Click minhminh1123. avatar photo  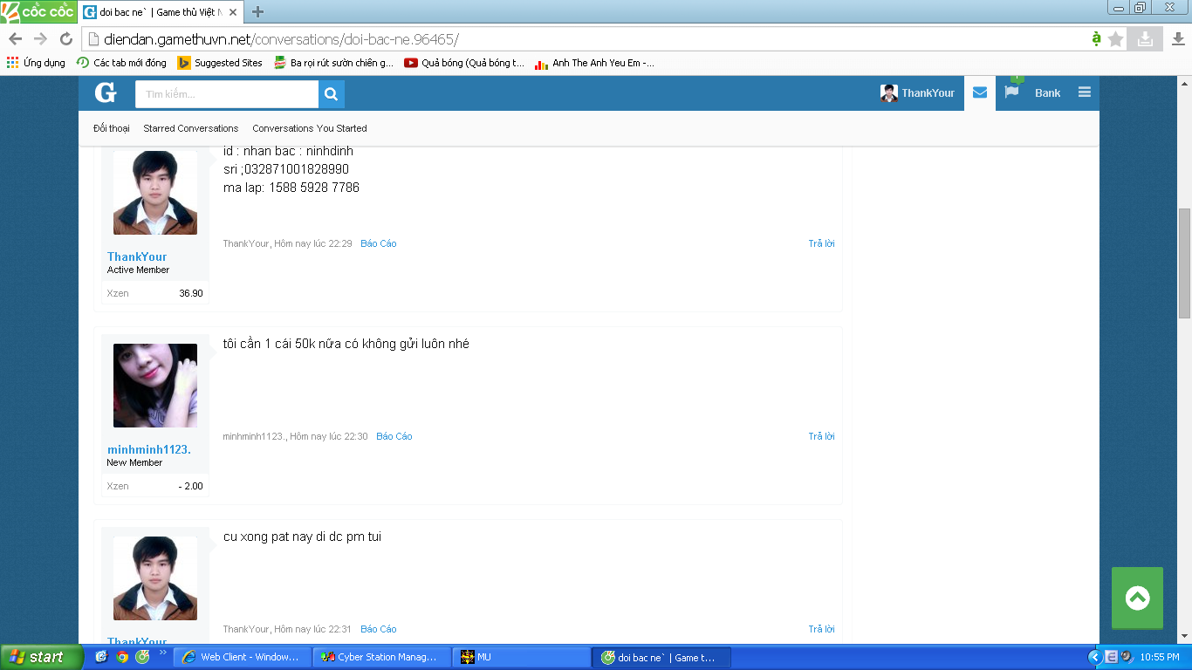155,386
